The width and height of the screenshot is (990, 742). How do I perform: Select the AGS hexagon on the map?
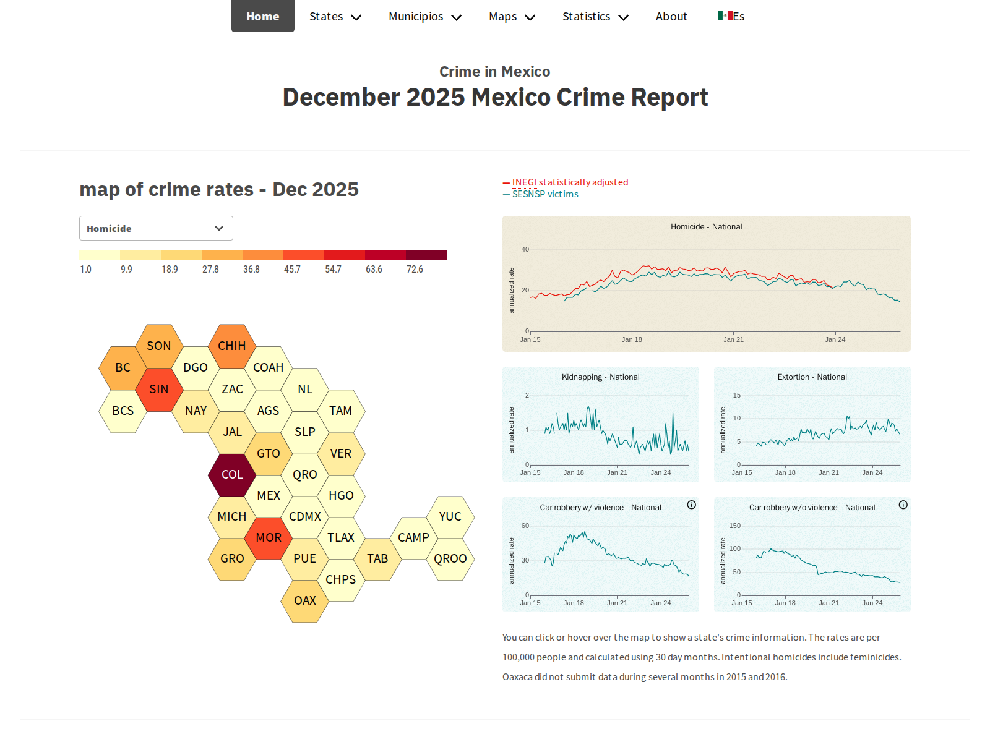click(269, 411)
